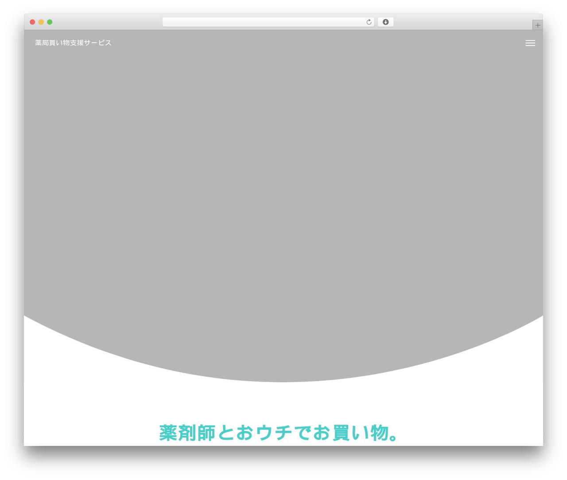Add a new browser tab
The height and width of the screenshot is (480, 567).
[537, 25]
